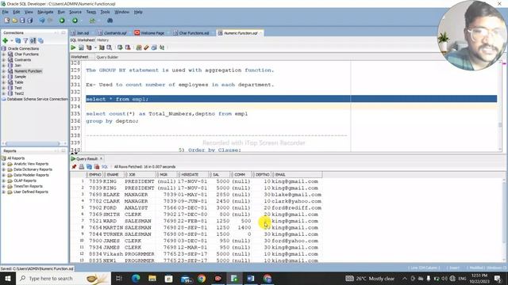The image size is (508, 285).
Task: Click the Explain Plan icon in worksheet toolbar
Action: (89, 47)
